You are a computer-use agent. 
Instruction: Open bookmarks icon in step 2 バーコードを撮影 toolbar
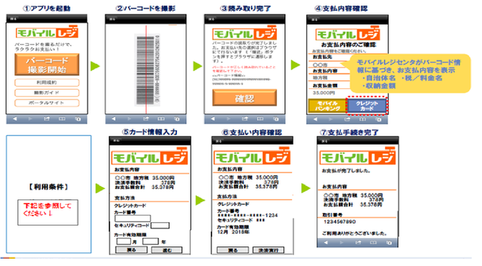pos(160,119)
